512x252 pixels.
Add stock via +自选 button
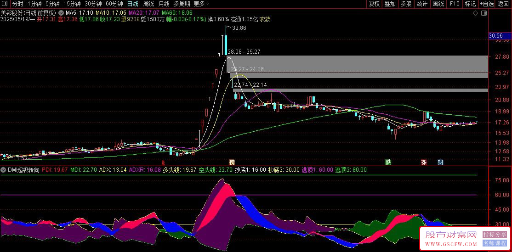click(487, 4)
